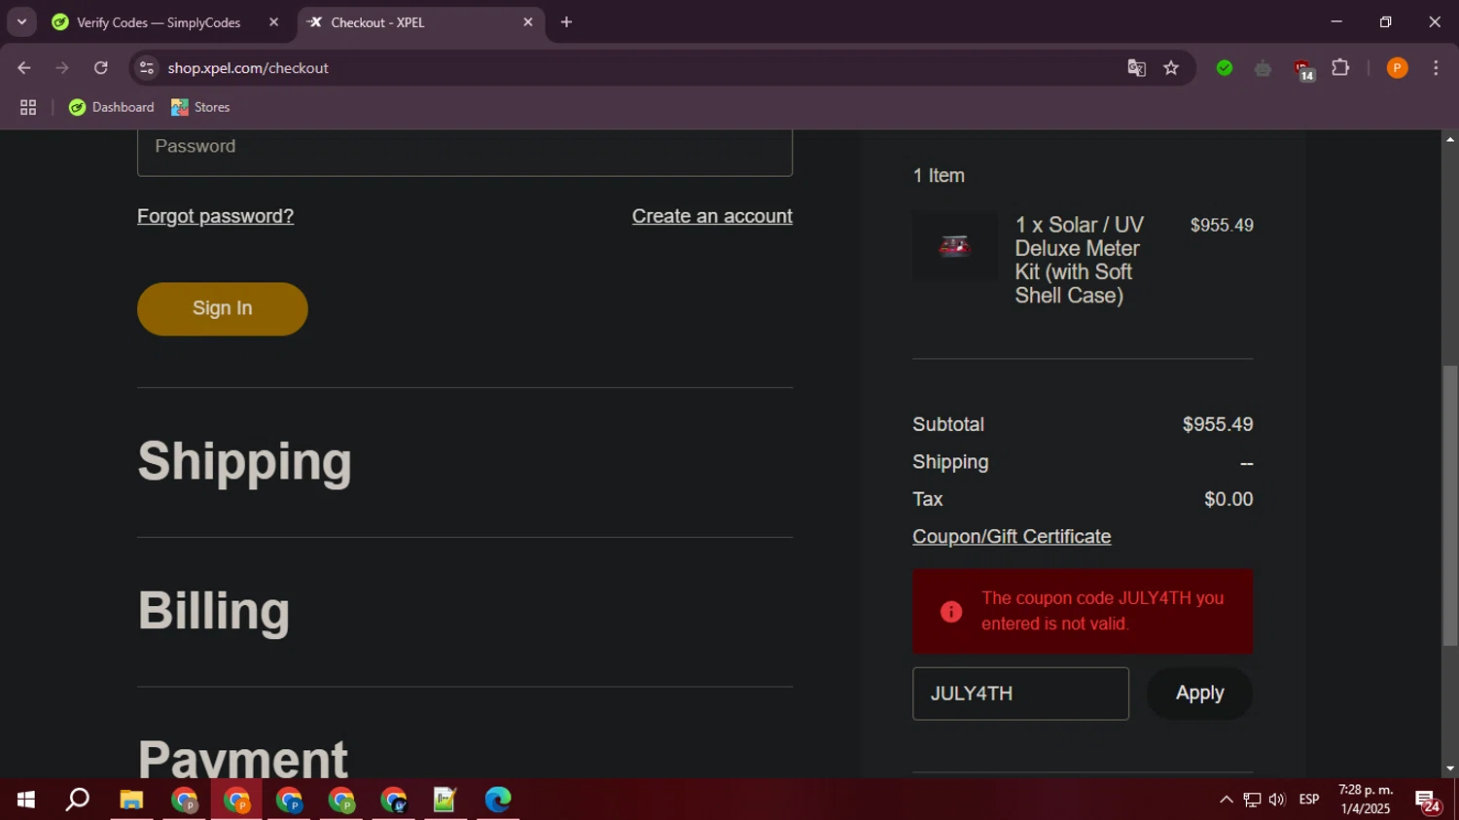
Task: Click the Billing heading
Action: coord(214,610)
